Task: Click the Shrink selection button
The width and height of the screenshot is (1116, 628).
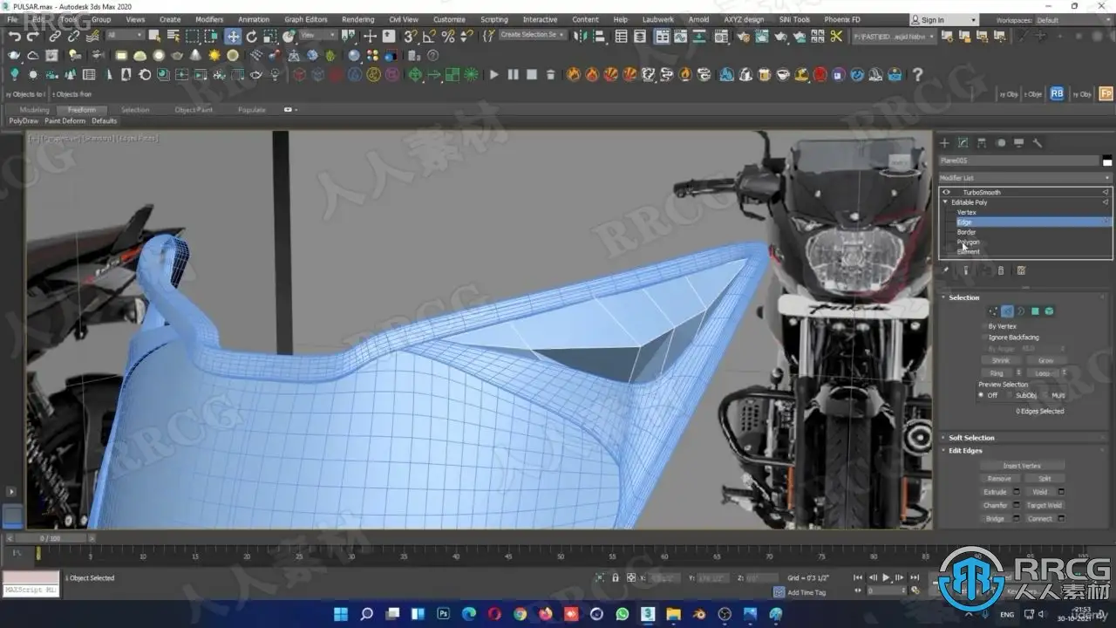Action: (1000, 360)
